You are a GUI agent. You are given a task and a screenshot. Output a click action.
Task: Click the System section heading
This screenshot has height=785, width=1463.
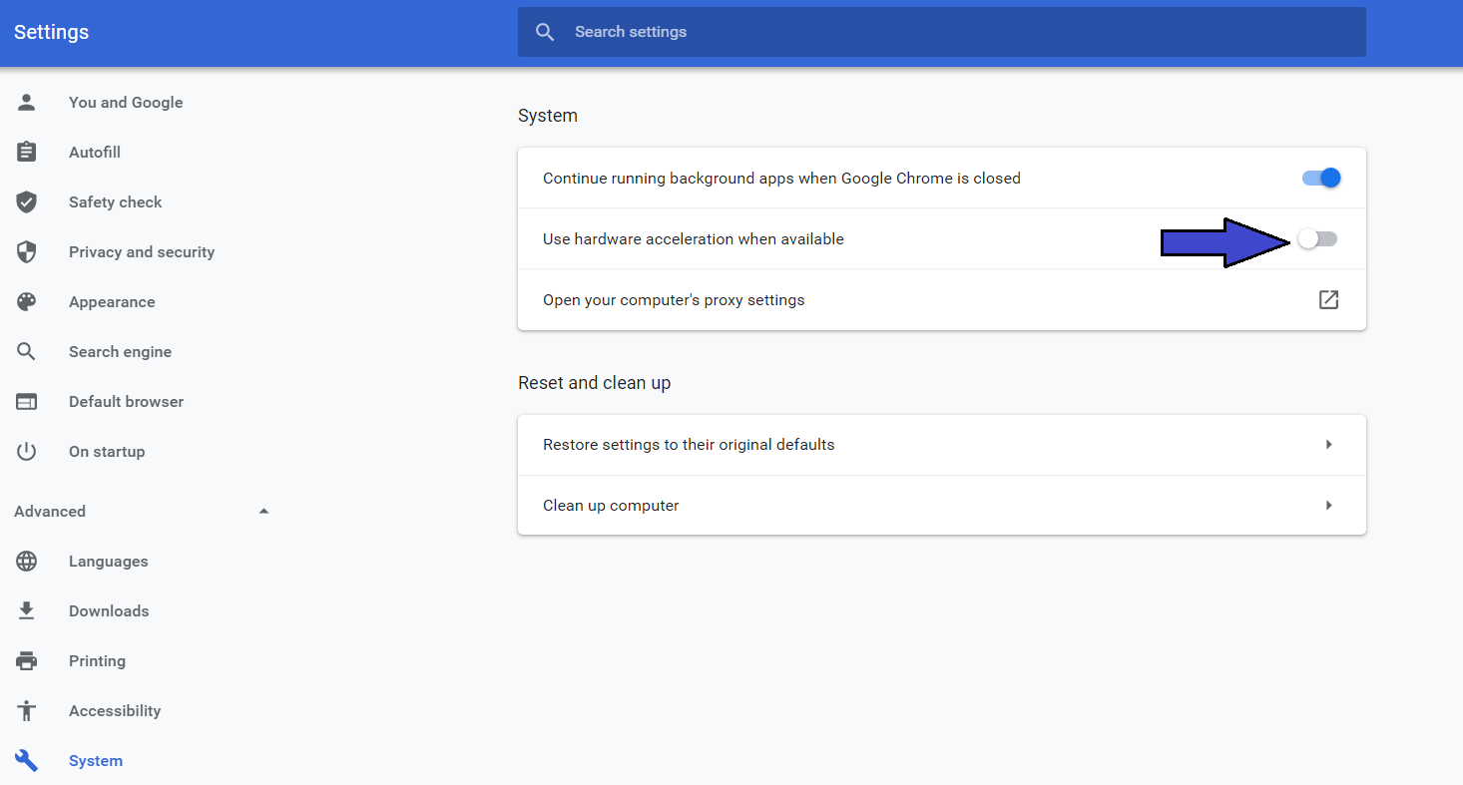(x=548, y=116)
